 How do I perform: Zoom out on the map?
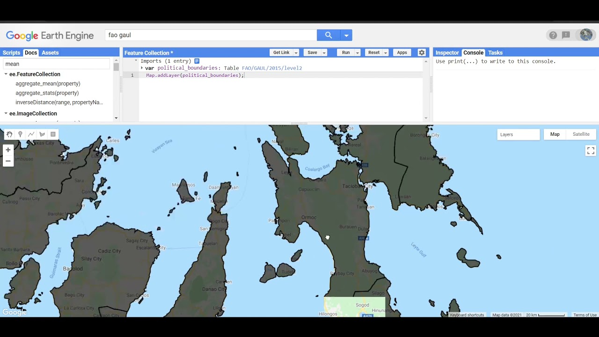click(8, 161)
